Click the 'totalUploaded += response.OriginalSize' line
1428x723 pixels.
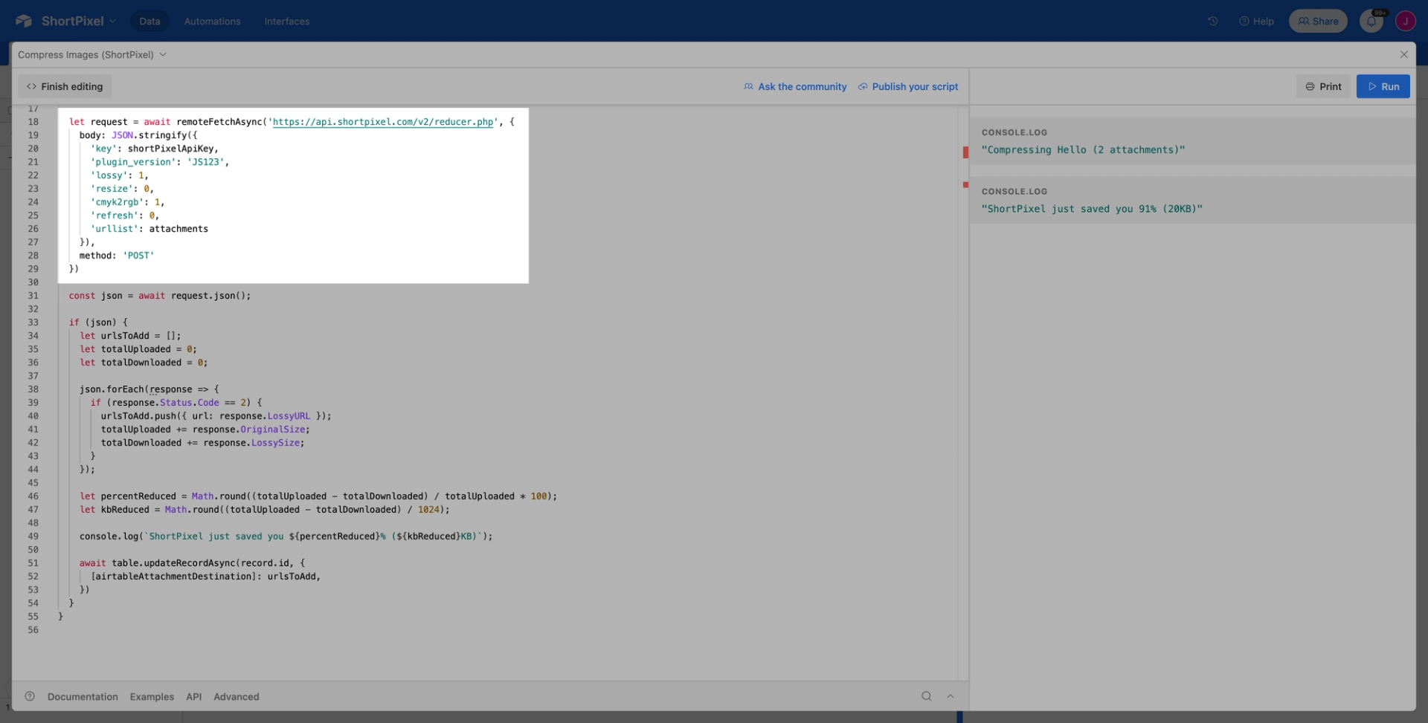(x=205, y=429)
